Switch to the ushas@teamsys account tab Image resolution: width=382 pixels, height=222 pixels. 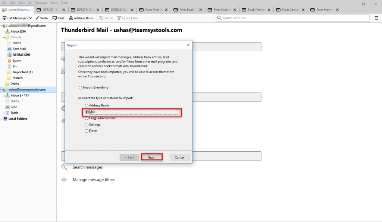coord(16,10)
